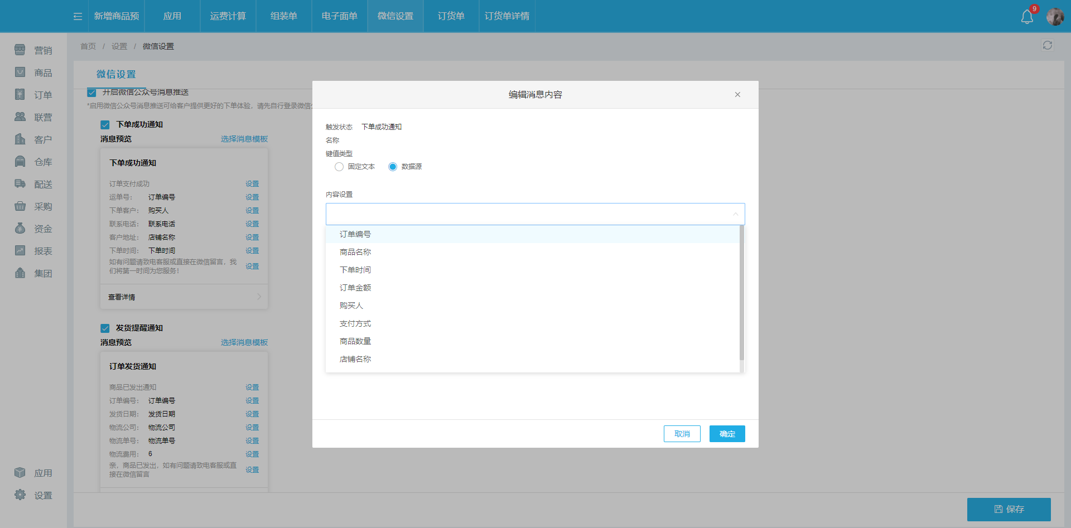Disable the 下单成功通知 checkbox
Screen dimensions: 1071x528
coord(105,124)
